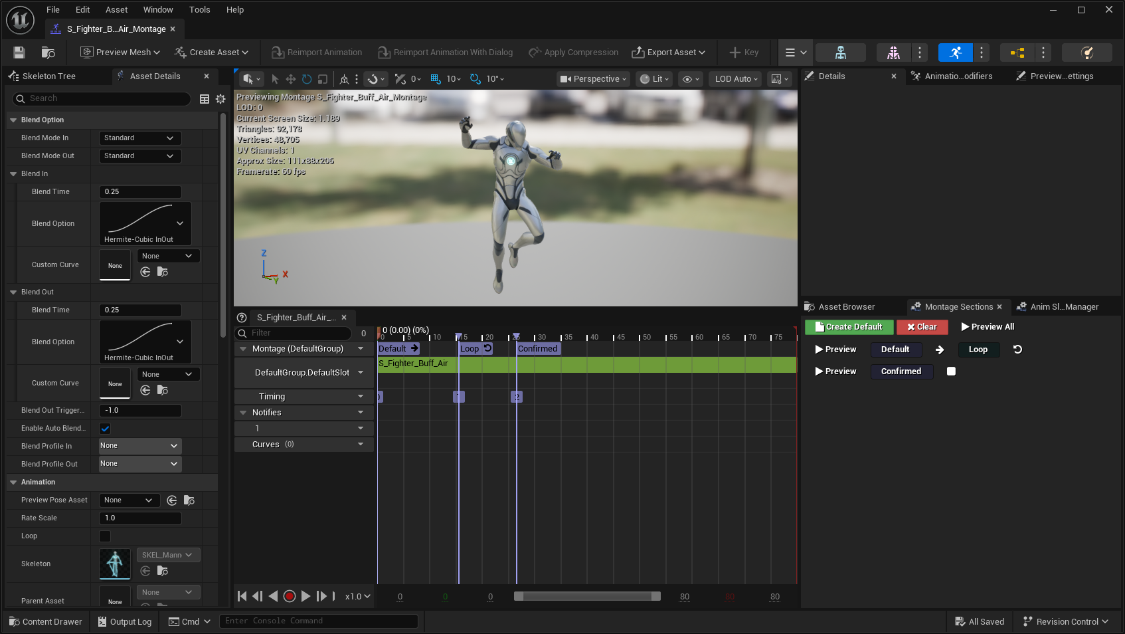Screen dimensions: 1125x634
Task: Click the Confirmed section marker in timeline
Action: (538, 349)
